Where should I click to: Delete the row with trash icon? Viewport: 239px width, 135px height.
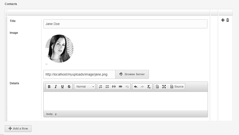coord(228,20)
